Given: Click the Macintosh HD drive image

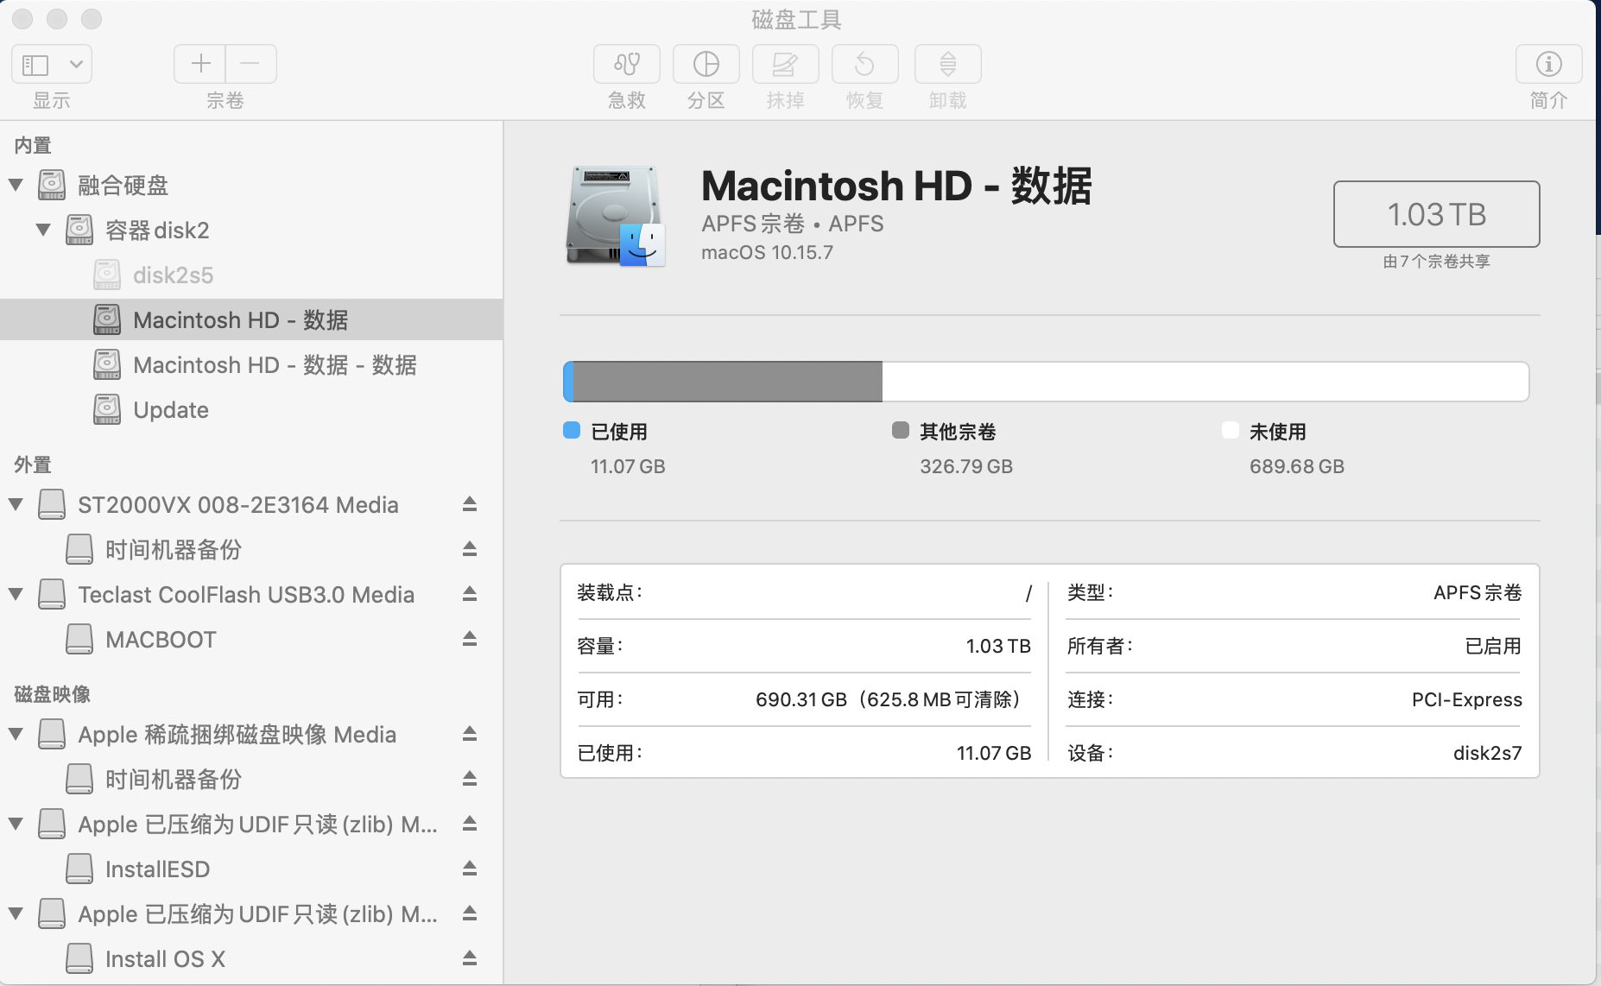Looking at the screenshot, I should pos(616,216).
